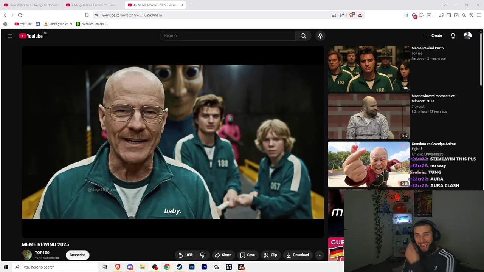Close the MEME REWIND 2025 tab
The image size is (484, 272).
click(x=181, y=5)
